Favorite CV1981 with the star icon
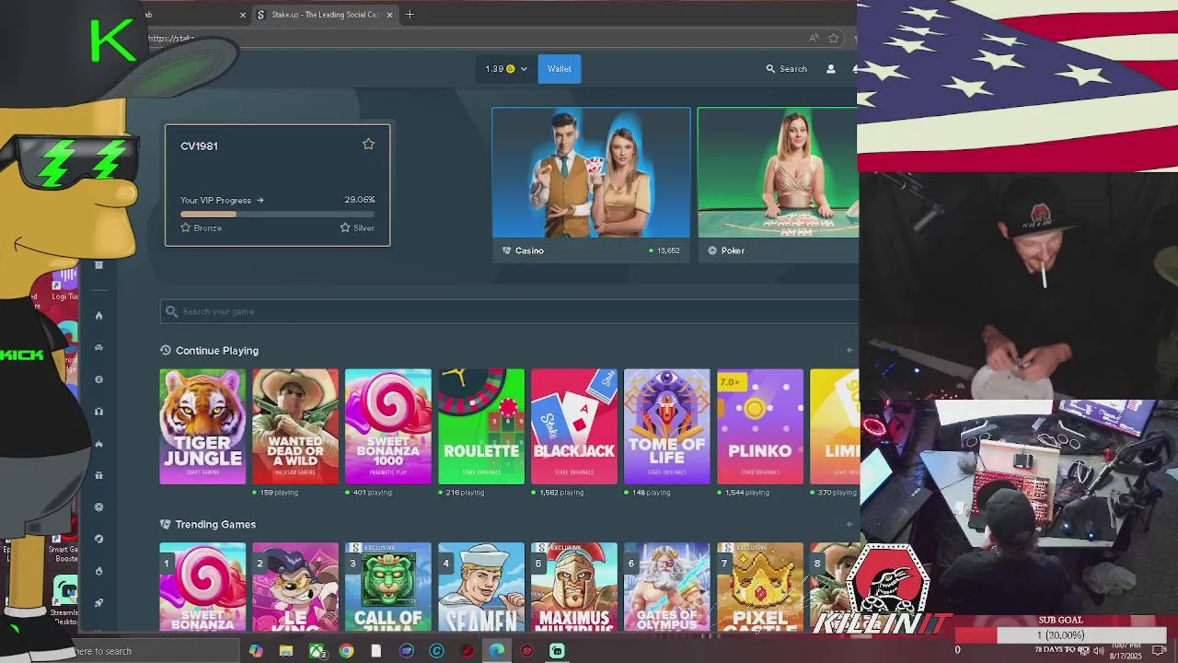The width and height of the screenshot is (1178, 663). (368, 144)
